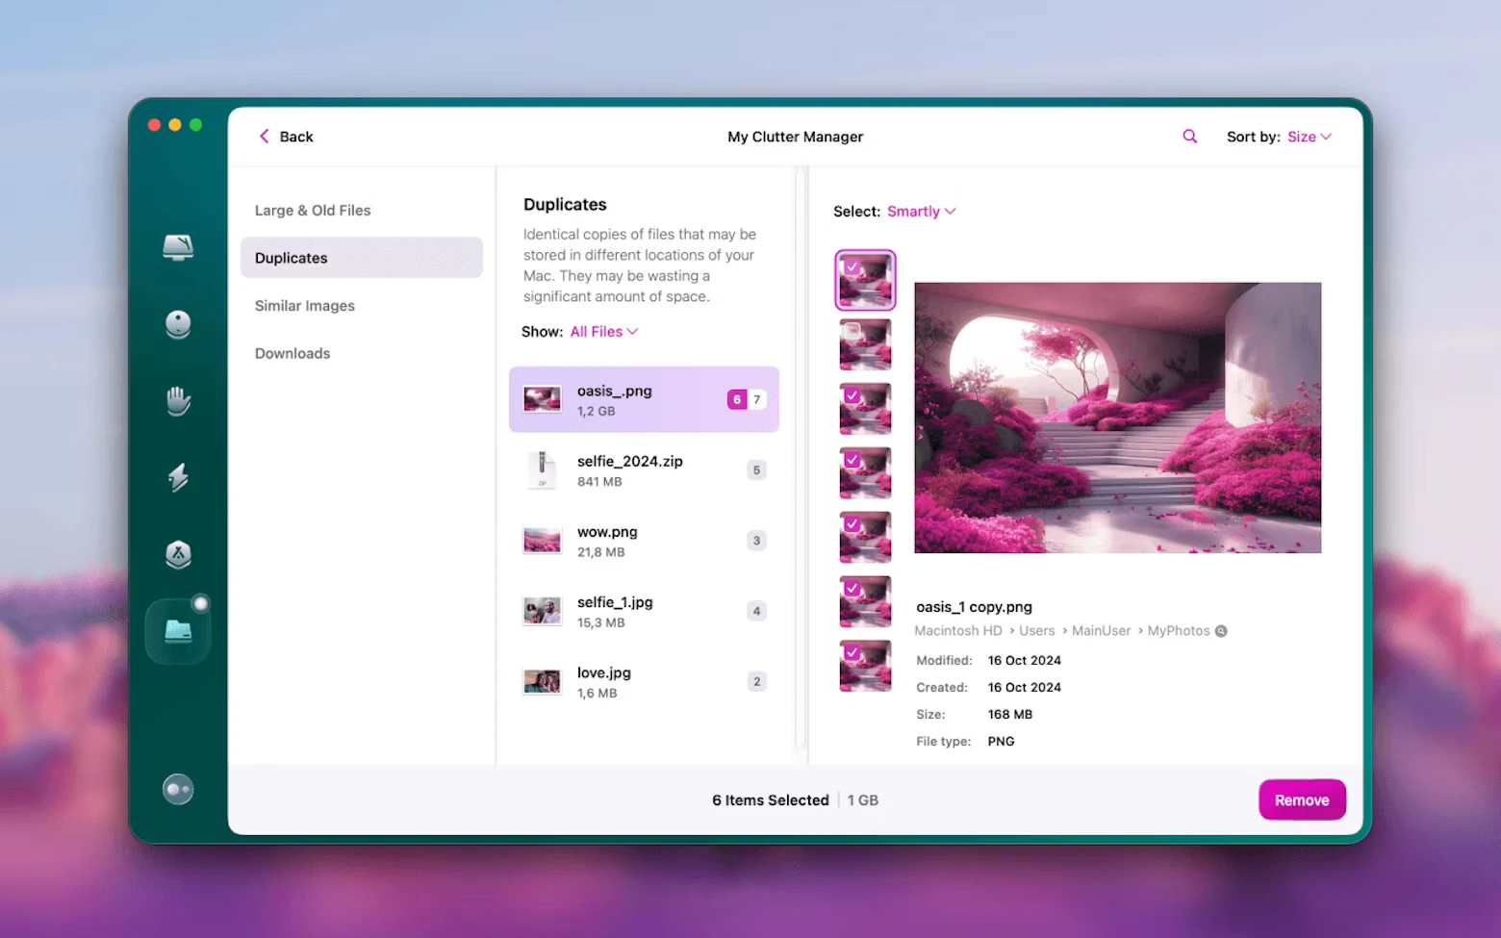
Task: Uncheck the first oasis thumbnail checkbox
Action: click(852, 267)
